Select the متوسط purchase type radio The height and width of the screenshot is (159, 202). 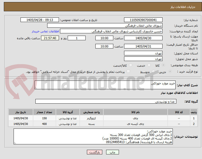pyautogui.click(x=153, y=72)
